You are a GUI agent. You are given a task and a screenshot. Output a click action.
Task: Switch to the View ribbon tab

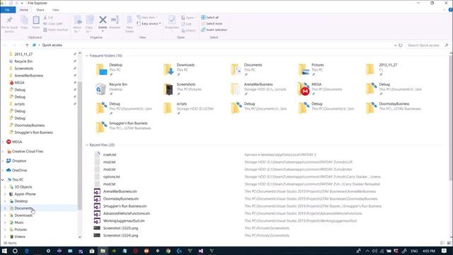point(55,10)
